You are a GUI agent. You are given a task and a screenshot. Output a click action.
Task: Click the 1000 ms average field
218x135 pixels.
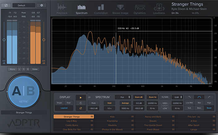pyautogui.click(x=125, y=108)
